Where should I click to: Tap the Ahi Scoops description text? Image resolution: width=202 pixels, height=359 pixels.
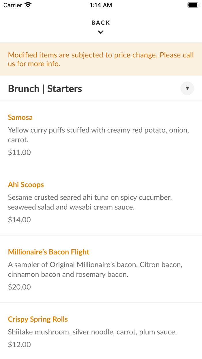coord(90,202)
